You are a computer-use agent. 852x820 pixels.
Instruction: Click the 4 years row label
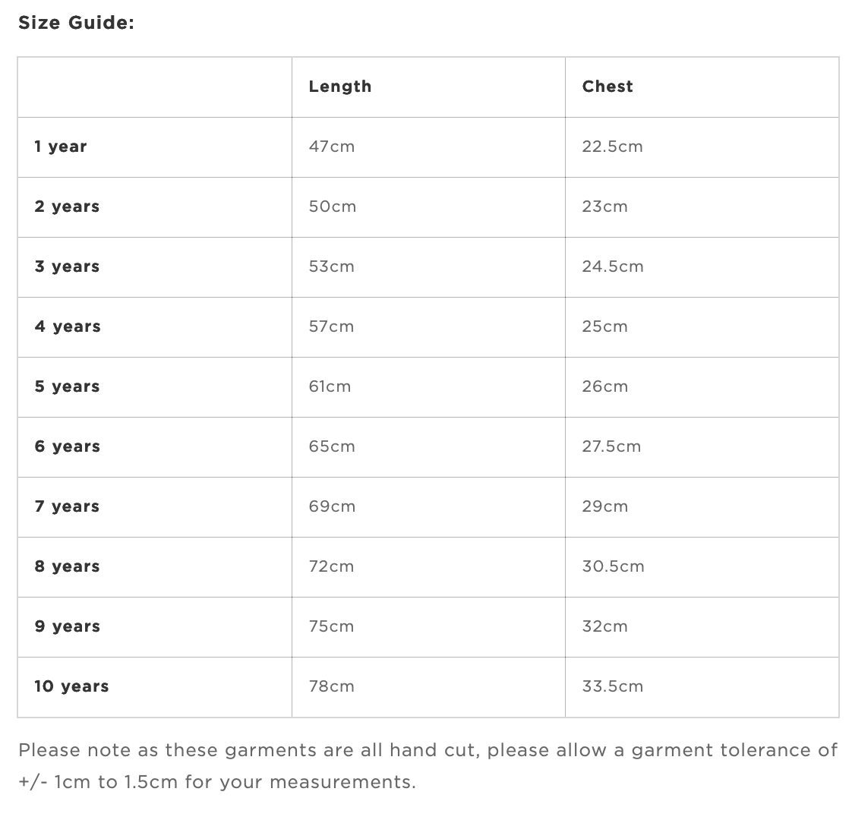pyautogui.click(x=68, y=326)
